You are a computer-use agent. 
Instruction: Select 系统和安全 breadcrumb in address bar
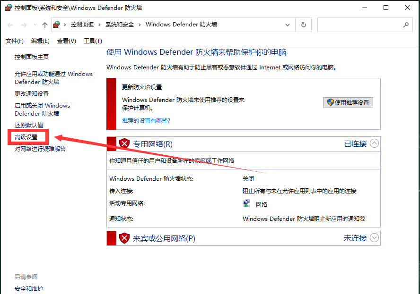click(x=120, y=25)
